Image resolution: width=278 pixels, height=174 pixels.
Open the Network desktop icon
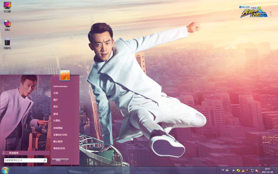point(7,25)
